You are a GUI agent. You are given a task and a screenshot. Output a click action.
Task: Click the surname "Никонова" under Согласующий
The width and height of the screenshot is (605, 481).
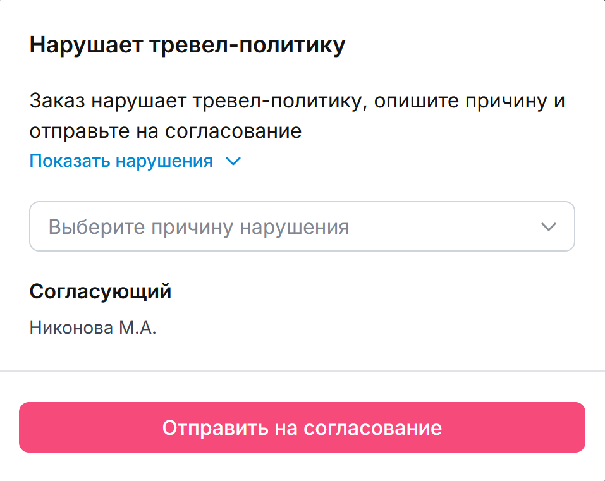(71, 328)
